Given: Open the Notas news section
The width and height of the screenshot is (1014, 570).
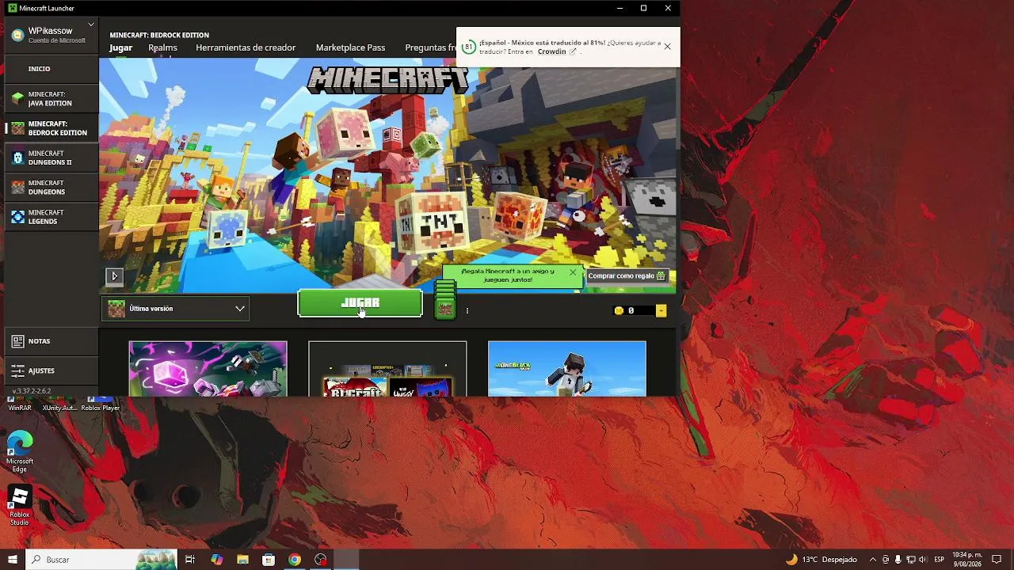Looking at the screenshot, I should (51, 341).
